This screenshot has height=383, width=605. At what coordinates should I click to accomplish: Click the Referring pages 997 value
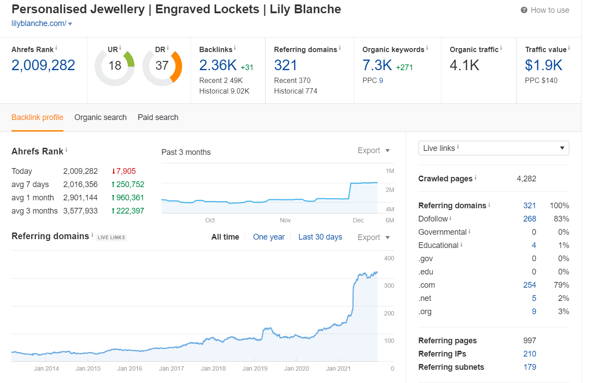[x=530, y=341]
